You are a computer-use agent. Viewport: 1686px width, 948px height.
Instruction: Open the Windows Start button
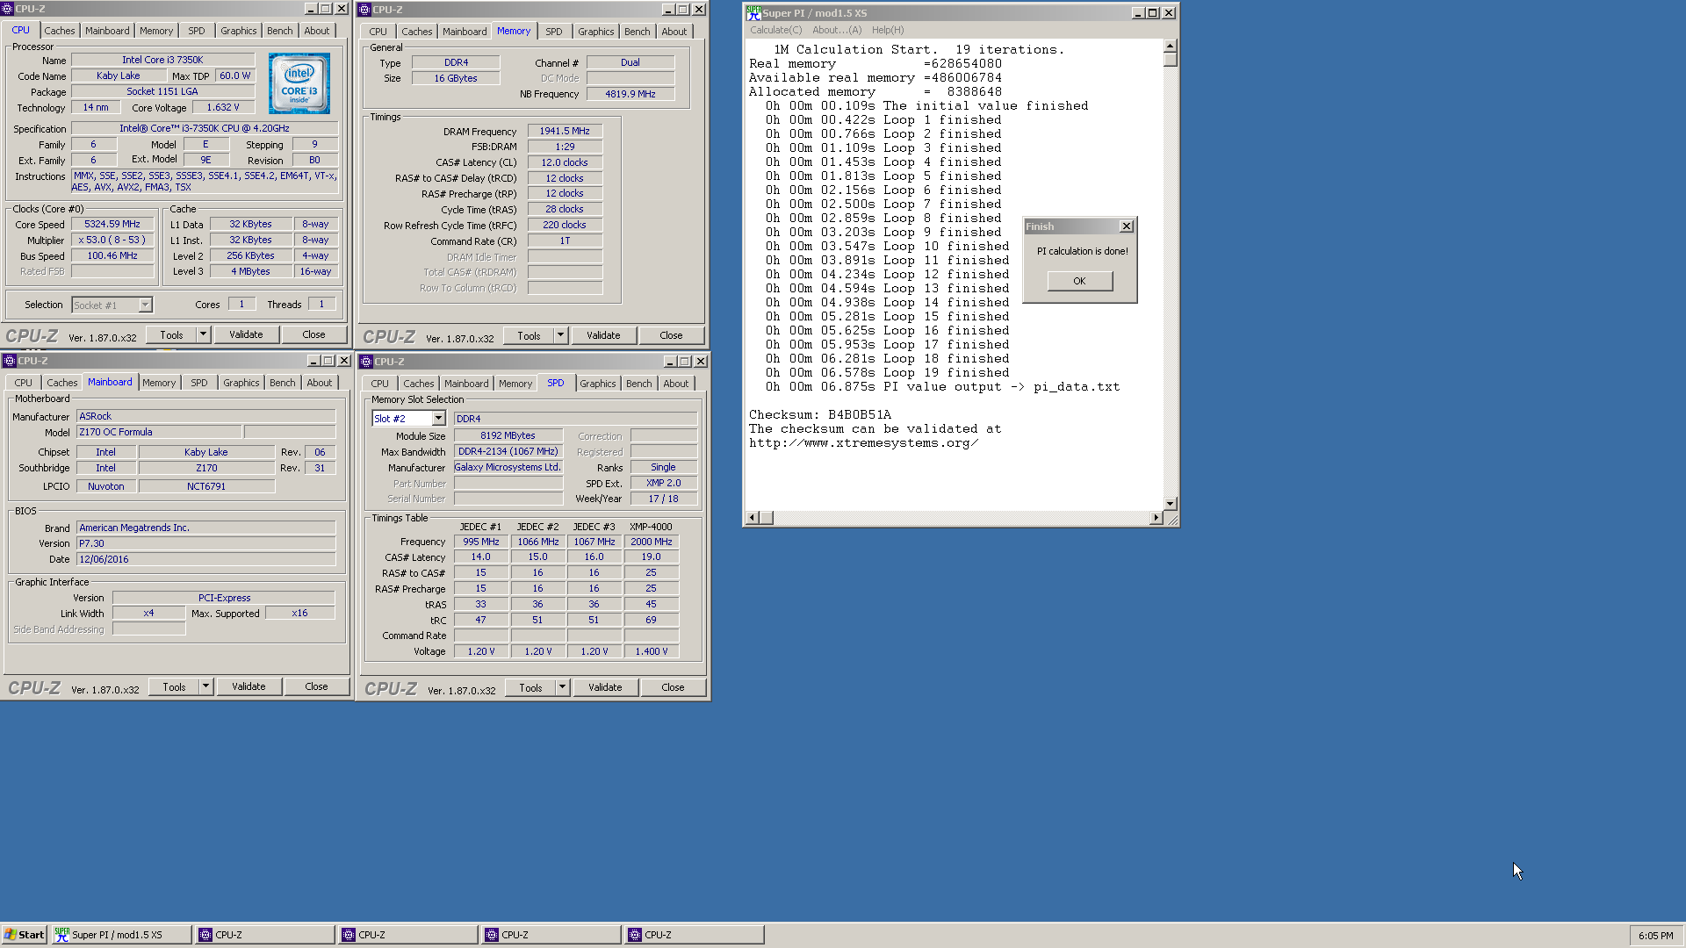click(x=24, y=935)
